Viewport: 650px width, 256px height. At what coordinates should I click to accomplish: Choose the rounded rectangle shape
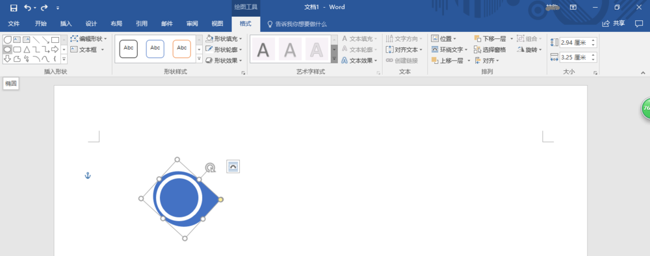click(17, 49)
